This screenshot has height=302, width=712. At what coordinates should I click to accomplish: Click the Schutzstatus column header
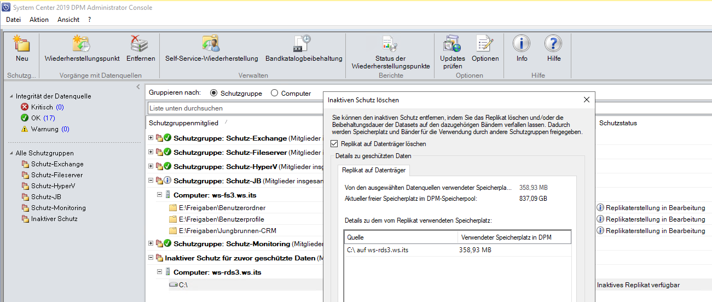pos(618,123)
